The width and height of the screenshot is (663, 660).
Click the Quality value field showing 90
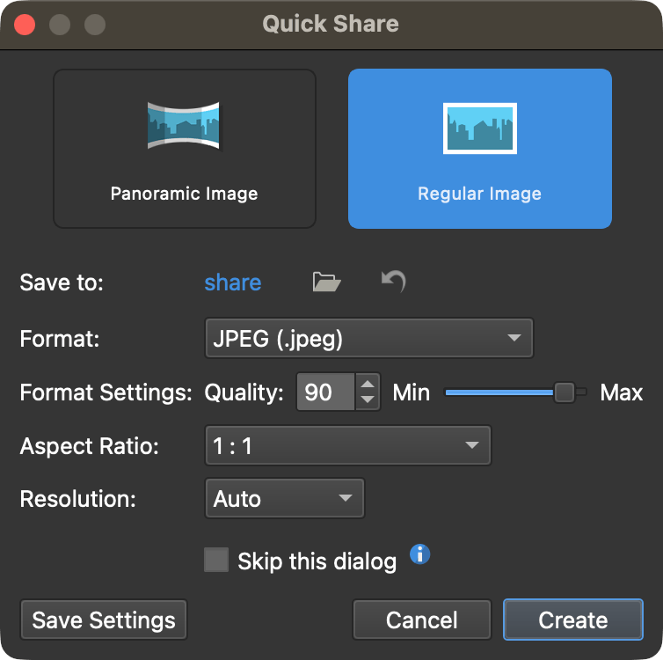tap(325, 392)
